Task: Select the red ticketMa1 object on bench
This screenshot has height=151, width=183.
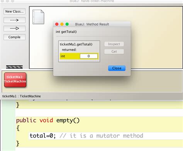Action: point(15,80)
